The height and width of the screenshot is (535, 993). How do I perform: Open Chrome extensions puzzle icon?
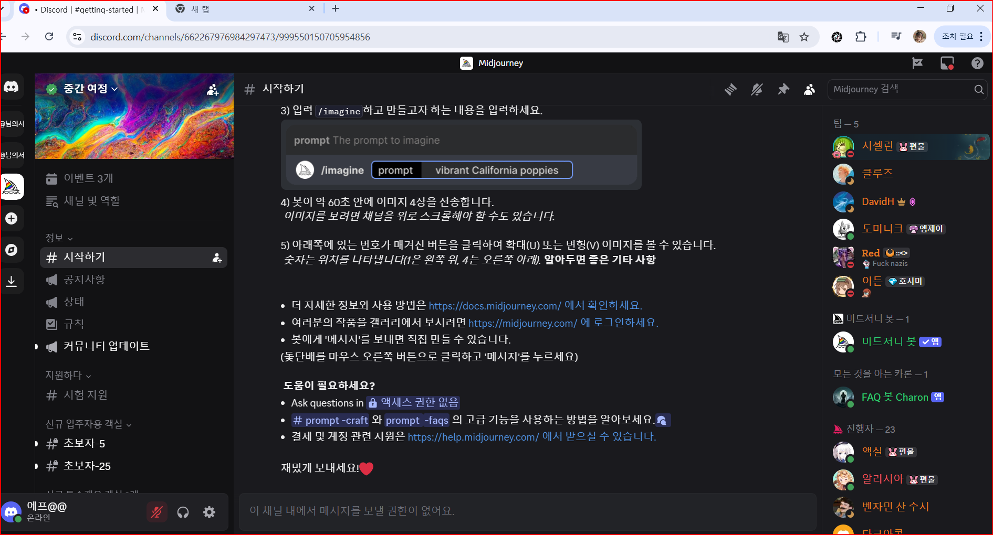click(x=861, y=37)
